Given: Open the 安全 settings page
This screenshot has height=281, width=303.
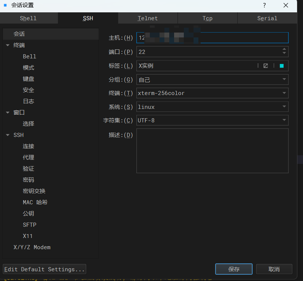Looking at the screenshot, I should click(x=28, y=90).
